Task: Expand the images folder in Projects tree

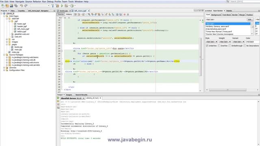Action: [7, 42]
